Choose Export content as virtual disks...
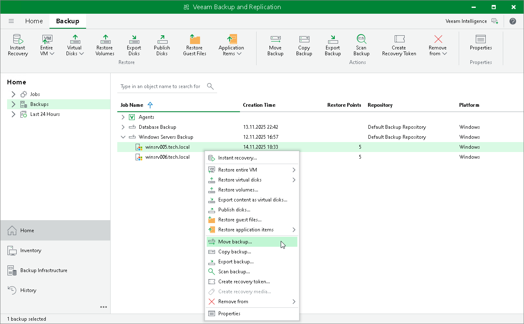 click(x=252, y=200)
